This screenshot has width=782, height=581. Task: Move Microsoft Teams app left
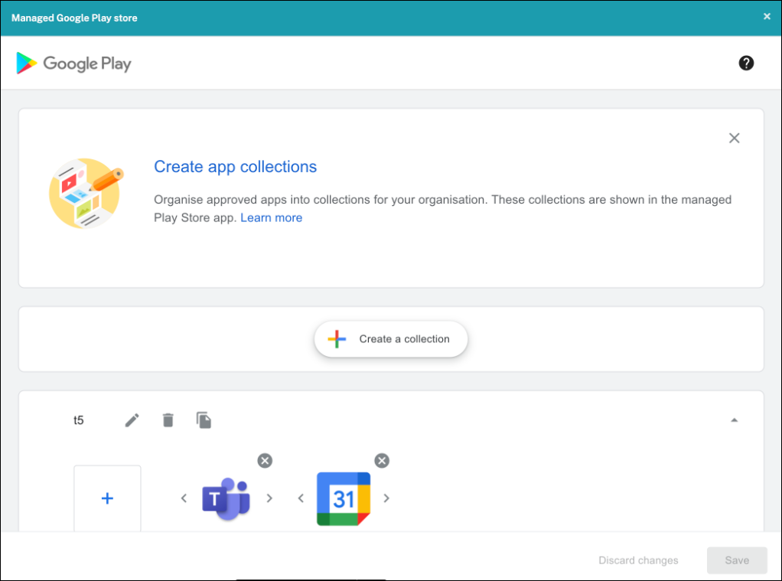[x=184, y=498]
